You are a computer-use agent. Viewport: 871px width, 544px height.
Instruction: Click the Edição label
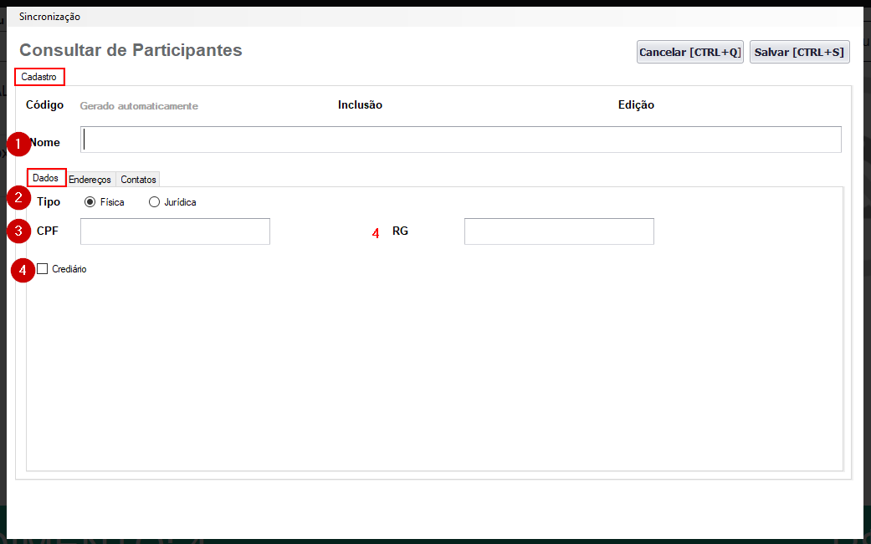[636, 104]
